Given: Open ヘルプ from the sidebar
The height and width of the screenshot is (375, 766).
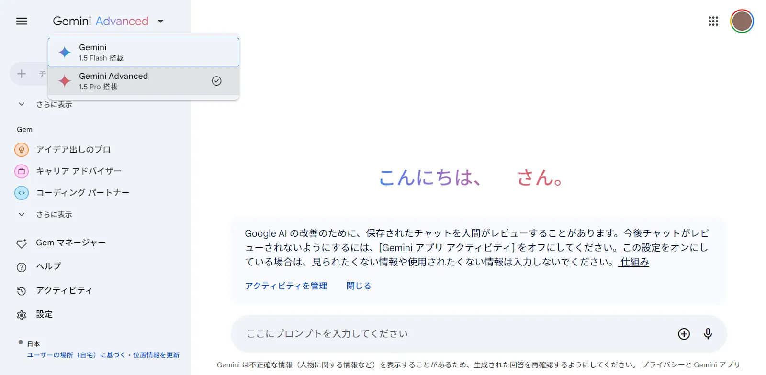Looking at the screenshot, I should [48, 267].
